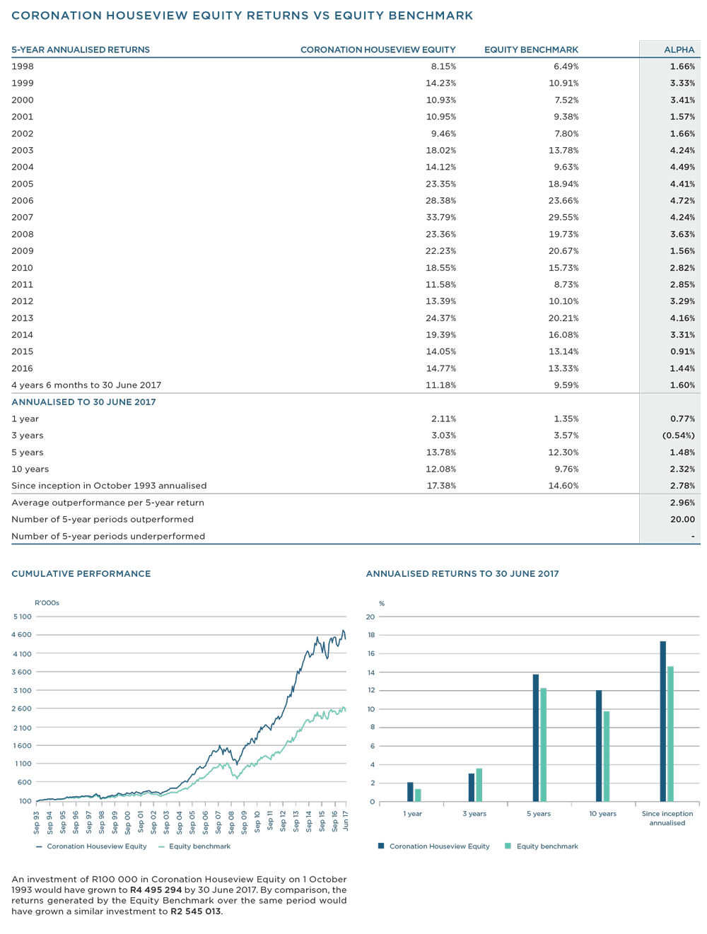Click the '4 600' y-axis label on cumulative chart
707x934 pixels.
tap(23, 635)
